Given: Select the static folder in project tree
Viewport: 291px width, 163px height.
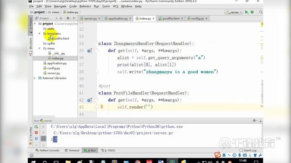Looking at the screenshot, I should [x=49, y=29].
